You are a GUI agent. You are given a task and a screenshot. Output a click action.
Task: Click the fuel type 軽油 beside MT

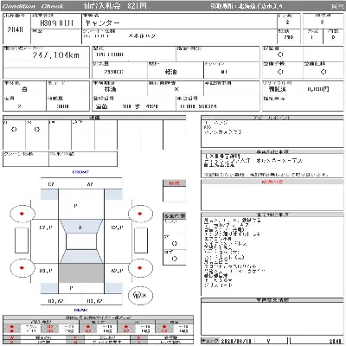click(170, 72)
